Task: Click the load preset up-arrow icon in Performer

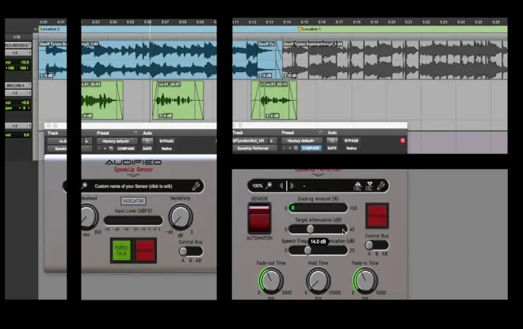Action: (x=357, y=186)
